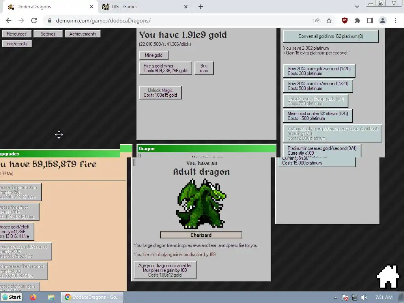Open the Windows Start menu

[11, 297]
